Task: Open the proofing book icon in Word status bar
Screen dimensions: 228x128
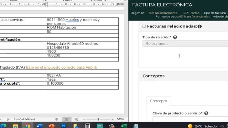Action: coord(7,119)
